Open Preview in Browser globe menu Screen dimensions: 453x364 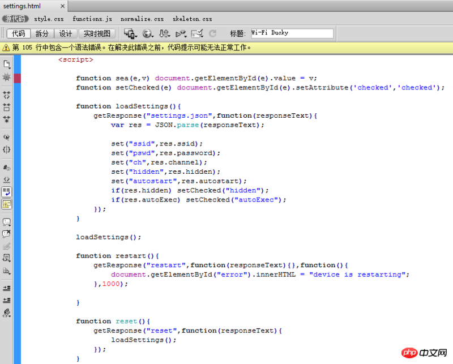pyautogui.click(x=148, y=33)
